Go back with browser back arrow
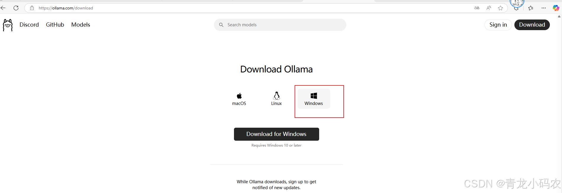The height and width of the screenshot is (193, 562). (x=3, y=8)
